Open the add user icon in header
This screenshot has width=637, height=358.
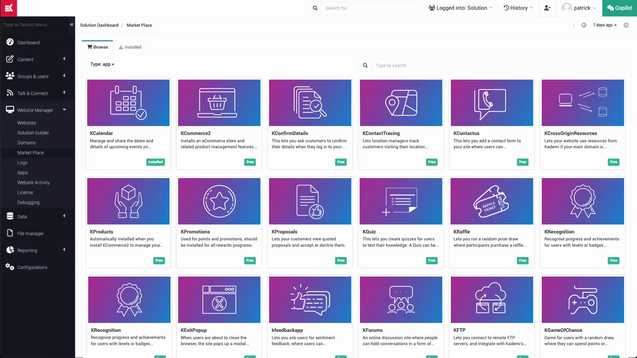click(x=547, y=8)
